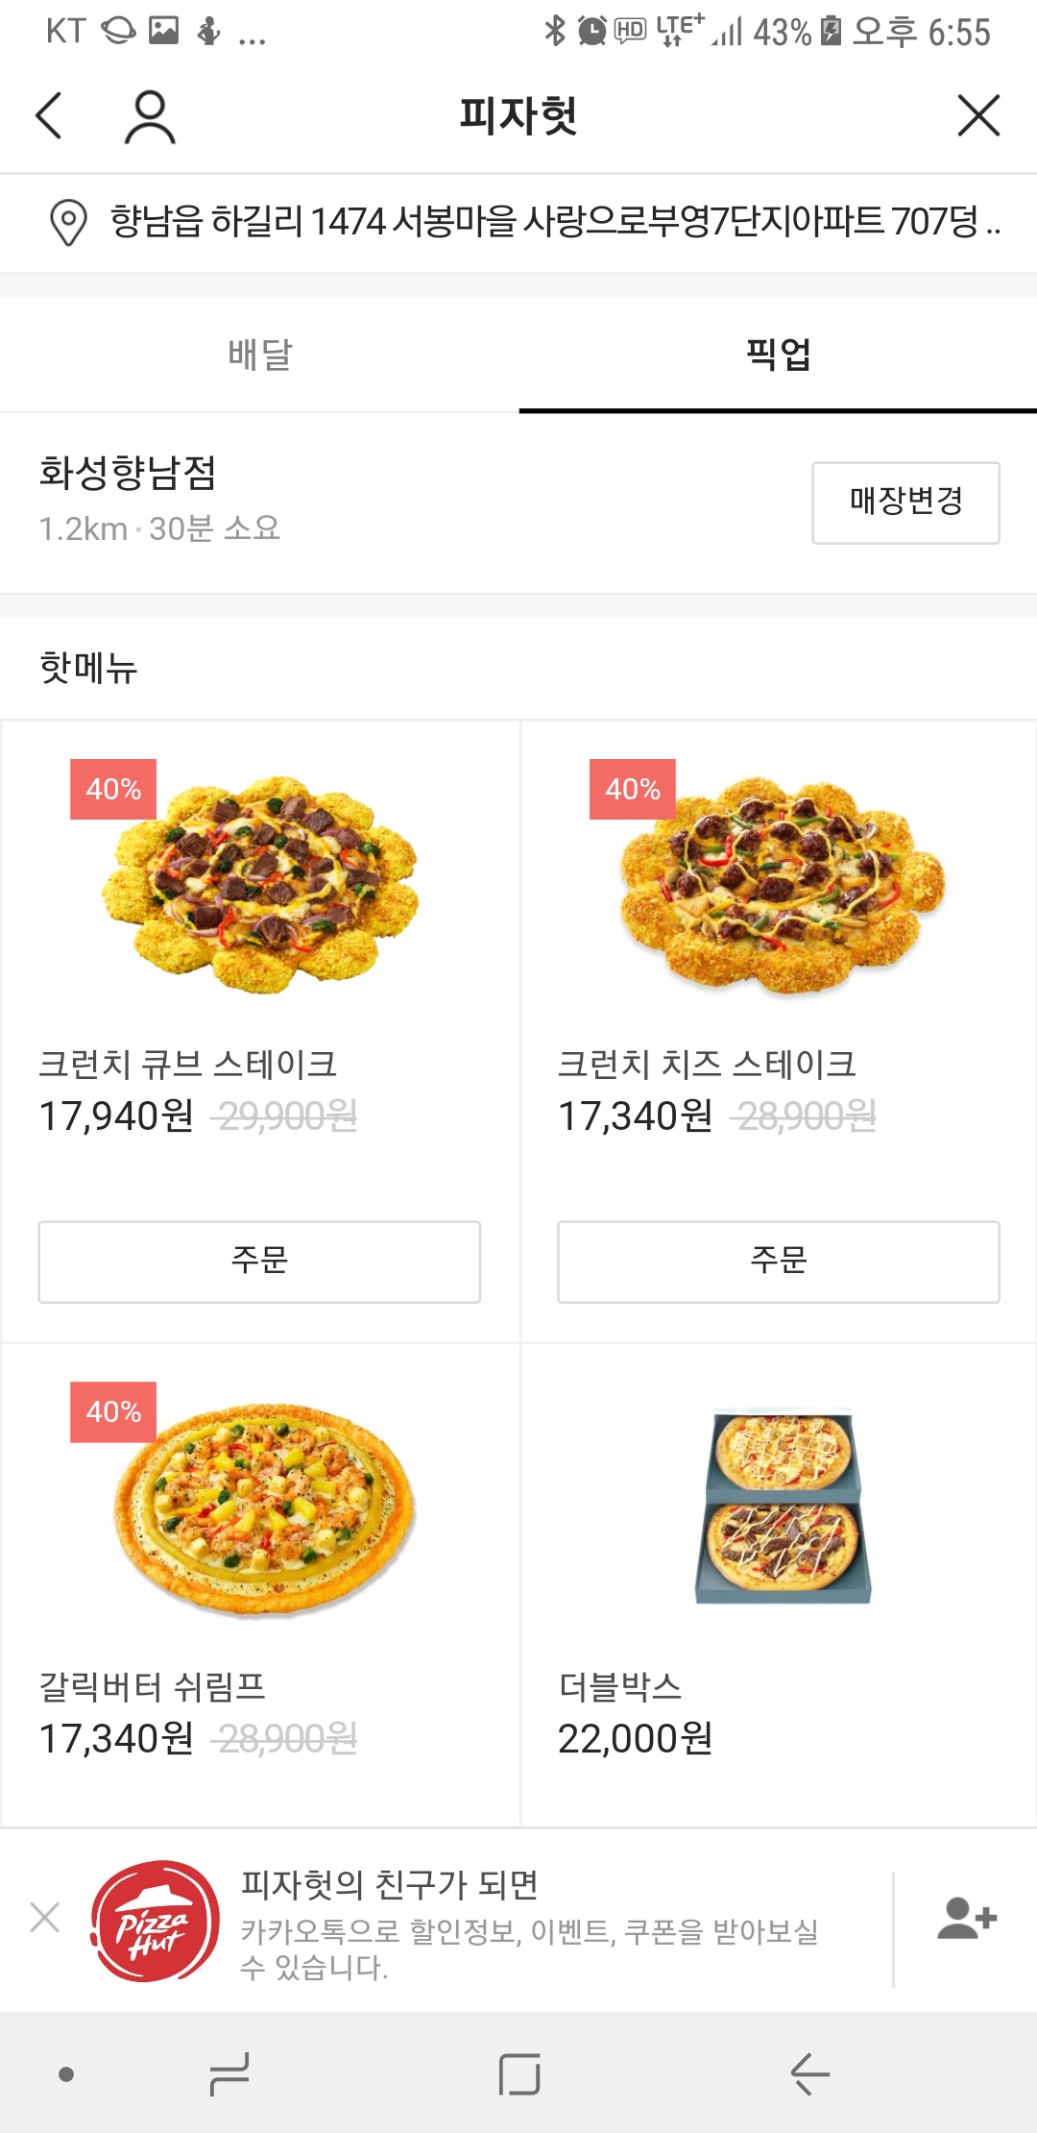Viewport: 1037px width, 2133px height.
Task: Tap the add friend icon
Action: (x=966, y=1918)
